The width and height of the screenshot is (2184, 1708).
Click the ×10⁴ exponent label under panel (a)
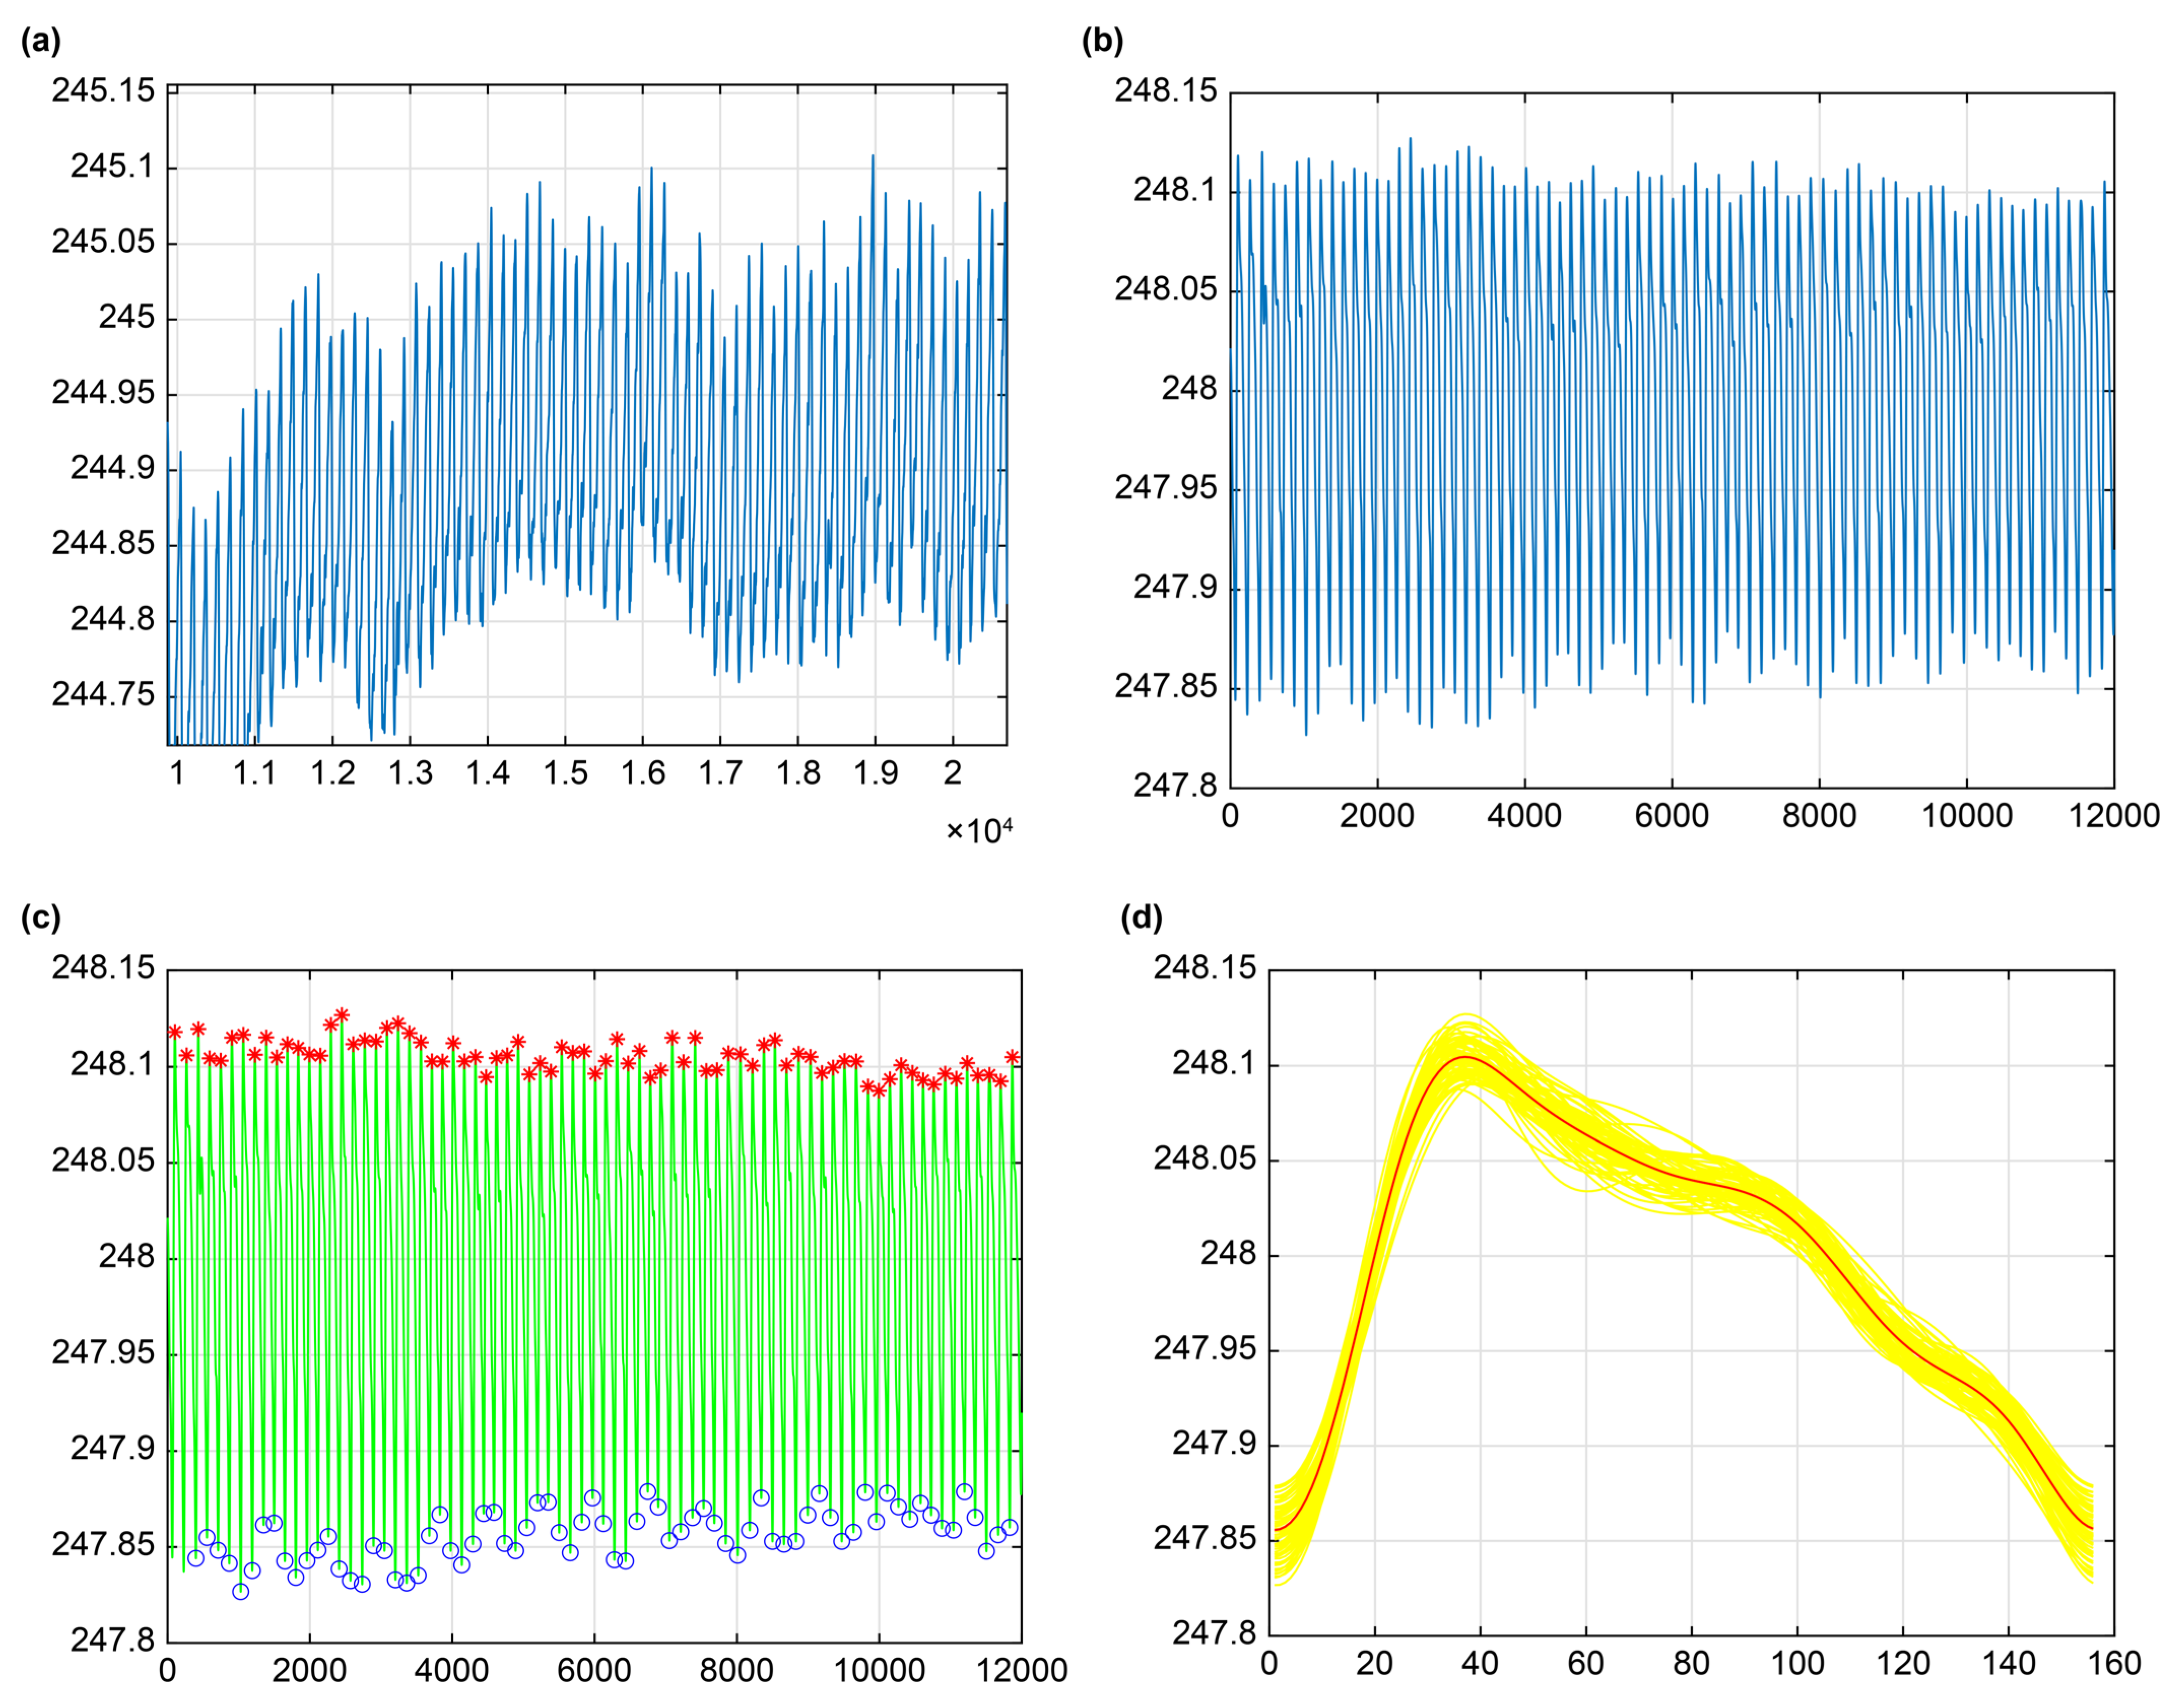click(x=979, y=830)
